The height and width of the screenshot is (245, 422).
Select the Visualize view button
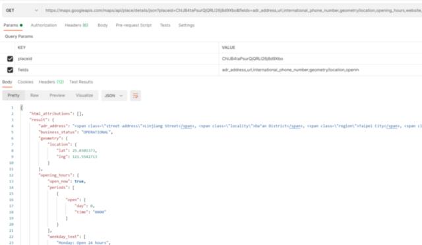pos(84,95)
